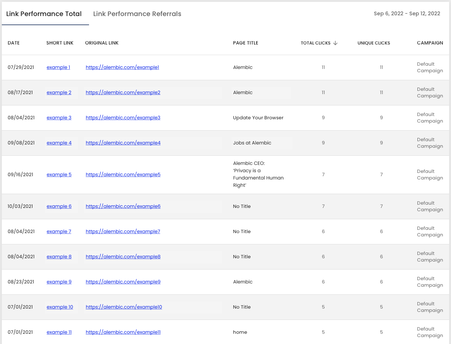Open the example 1 short link

click(x=58, y=67)
